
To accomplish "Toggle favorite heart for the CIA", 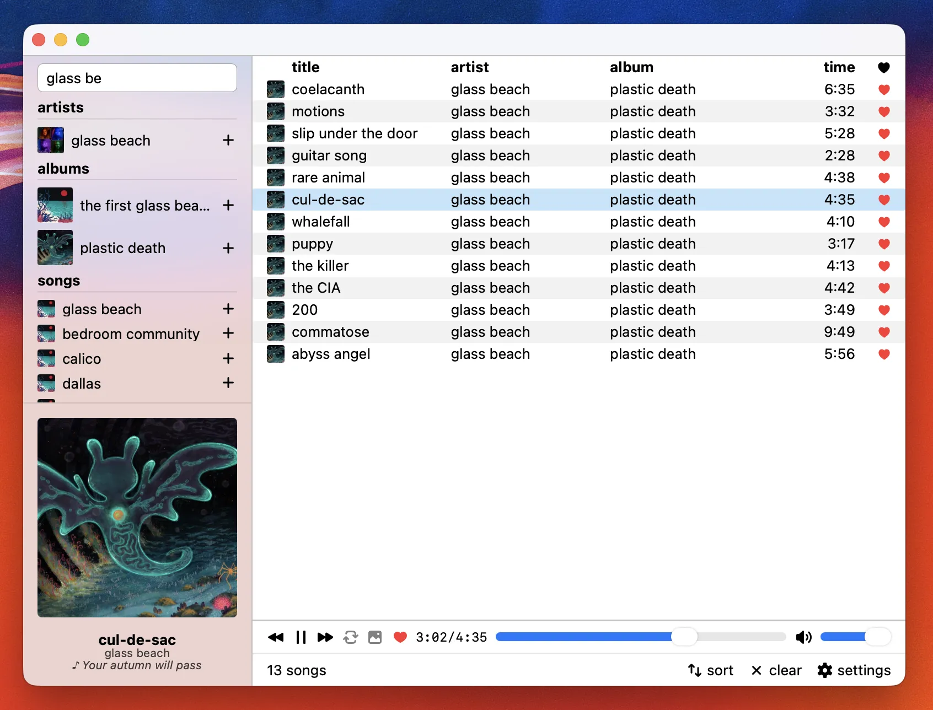I will pyautogui.click(x=884, y=288).
